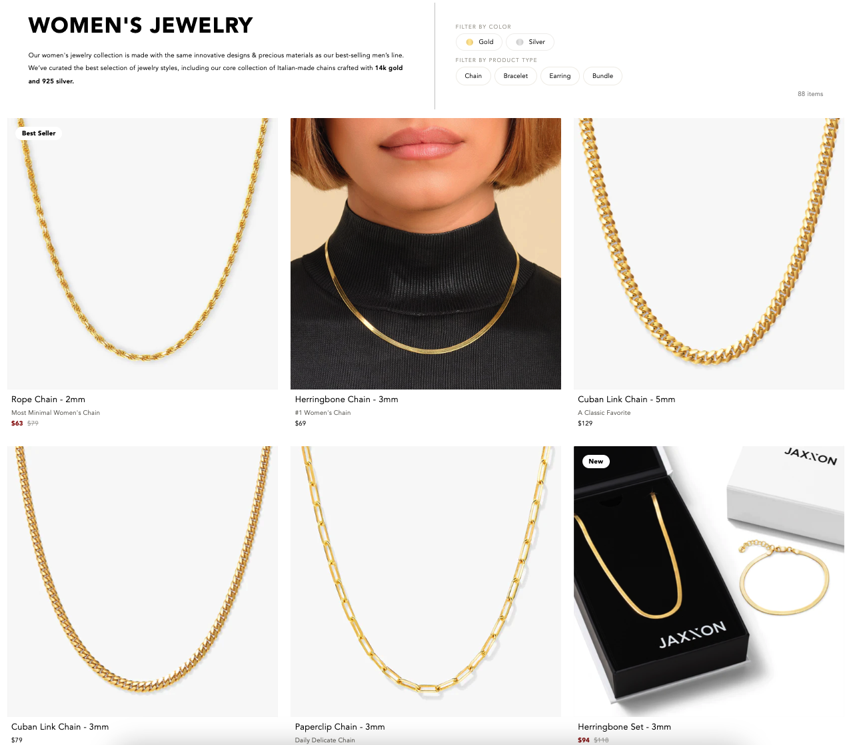Click the Cuban Link Chain - 5mm title
865x745 pixels.
(626, 400)
